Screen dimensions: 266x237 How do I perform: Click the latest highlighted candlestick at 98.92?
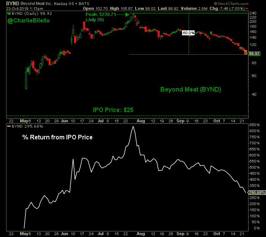click(x=245, y=52)
